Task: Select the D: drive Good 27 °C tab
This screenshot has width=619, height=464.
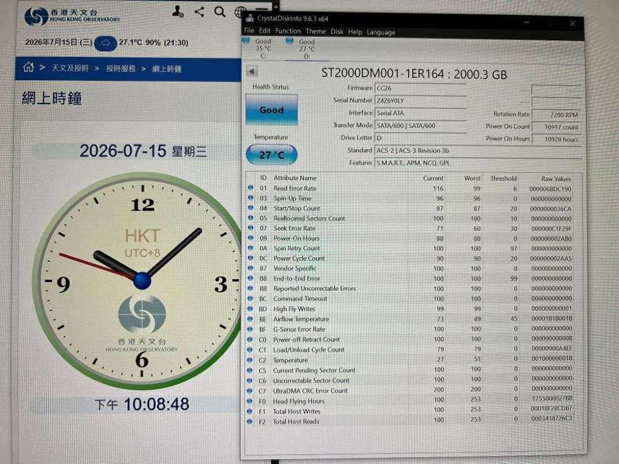Action: point(303,48)
